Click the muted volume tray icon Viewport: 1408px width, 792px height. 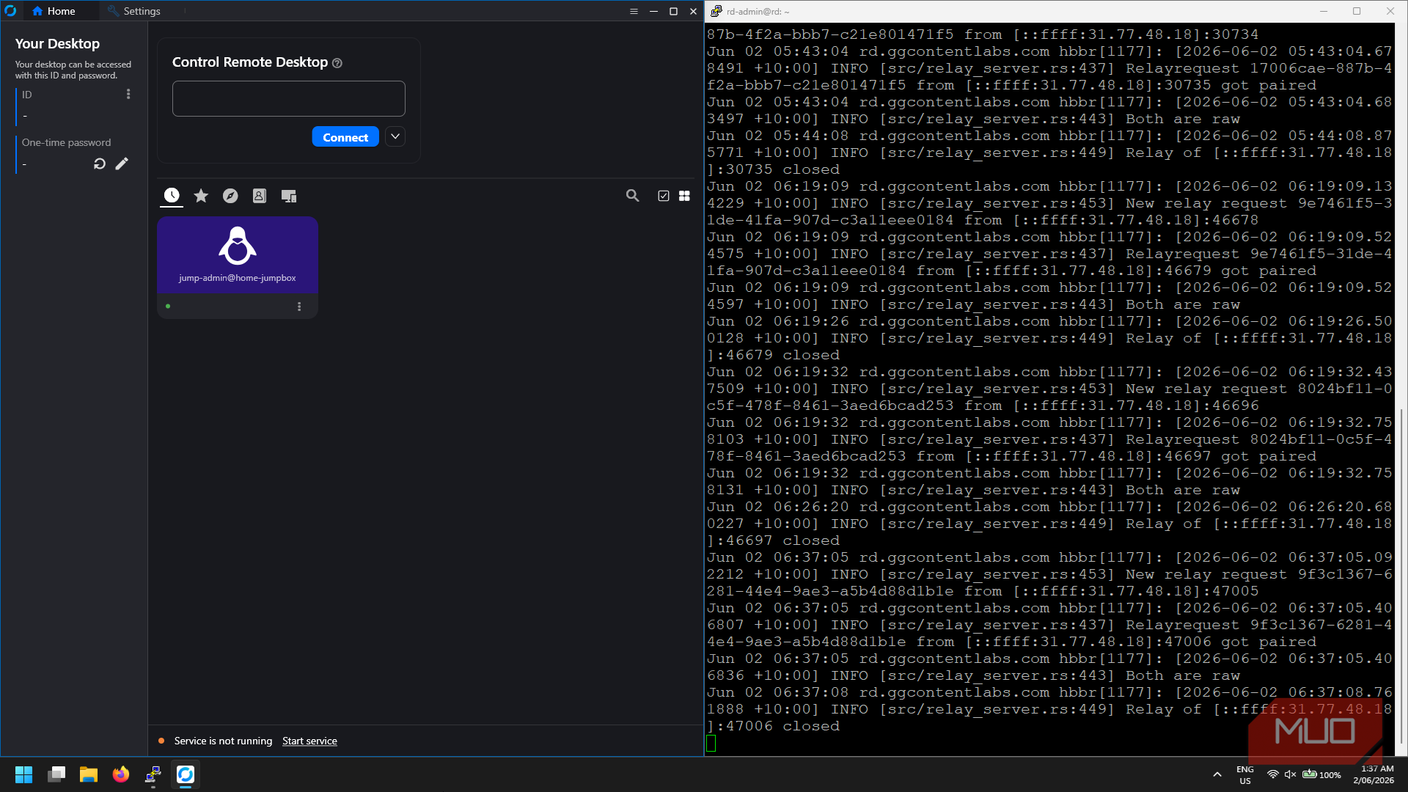(x=1291, y=774)
